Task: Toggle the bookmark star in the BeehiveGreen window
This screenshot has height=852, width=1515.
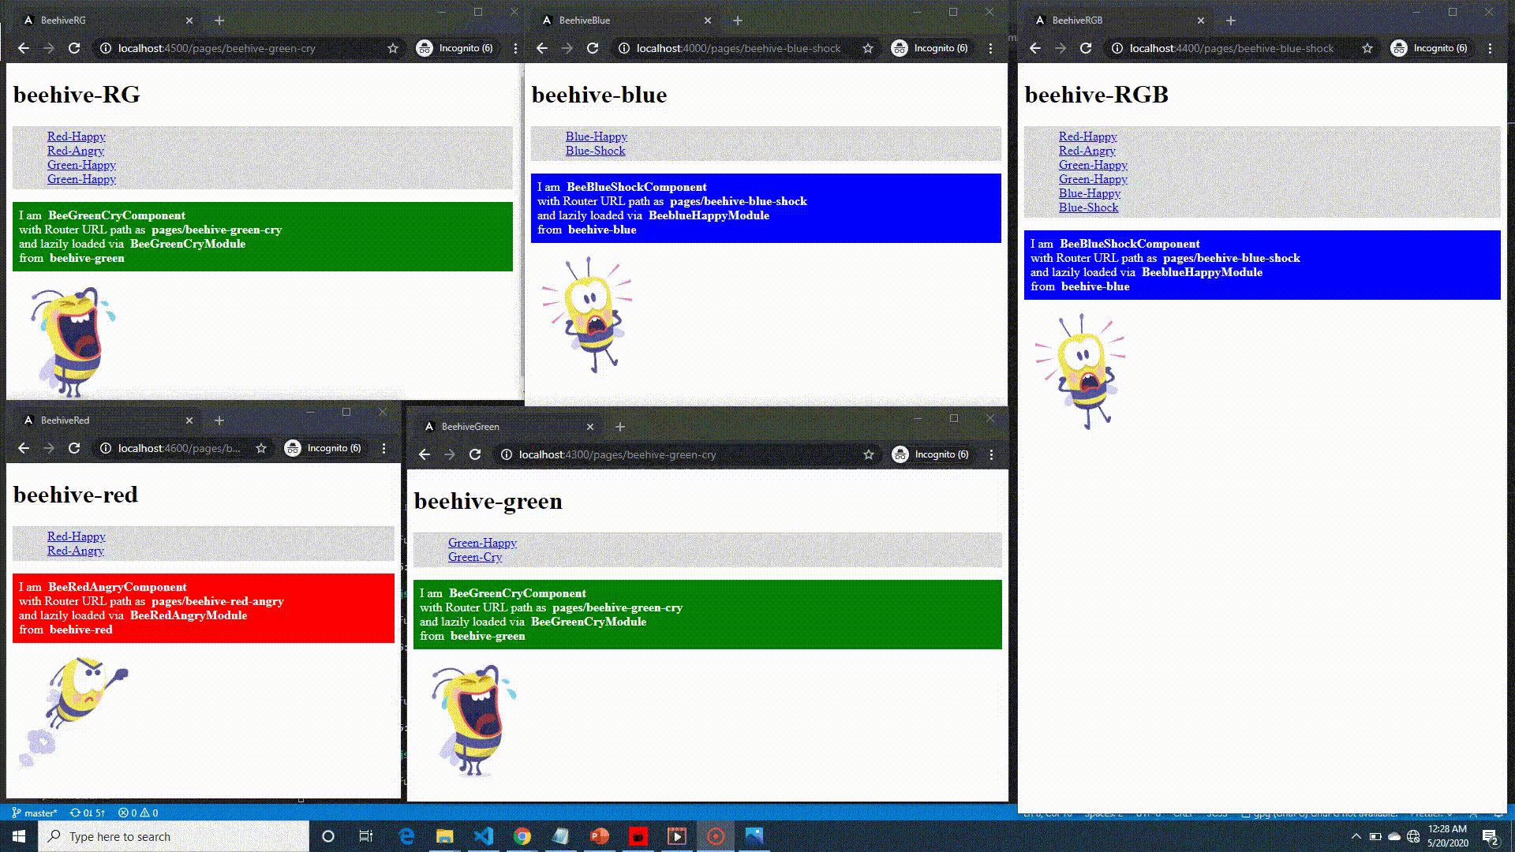Action: click(869, 454)
